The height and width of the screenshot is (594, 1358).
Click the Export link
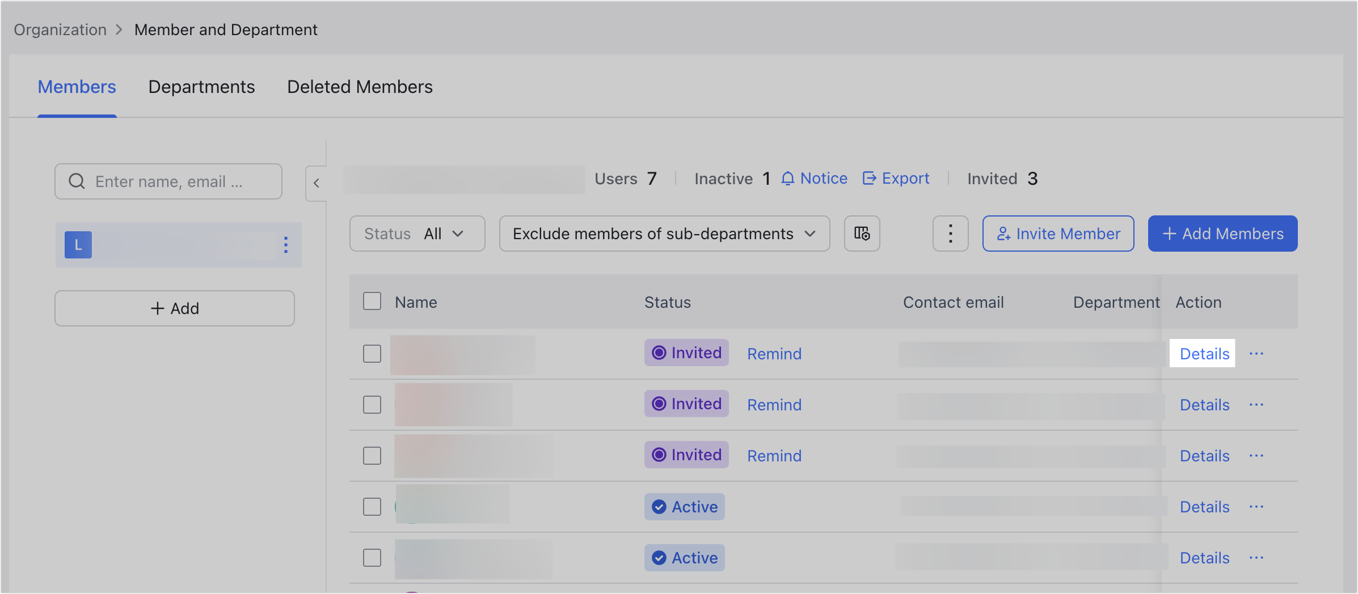coord(896,179)
